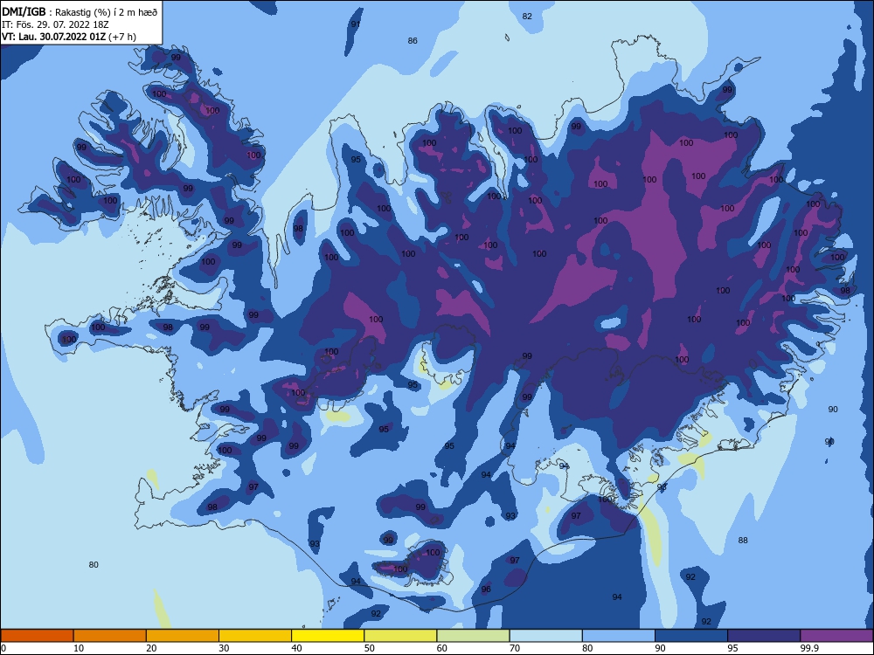Select the orange 10–20 legend swatch
874x655 pixels.
[110, 636]
